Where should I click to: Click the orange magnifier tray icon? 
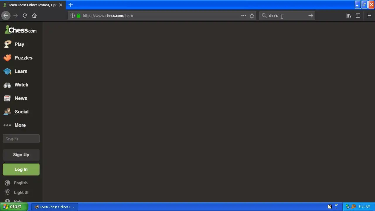354,207
